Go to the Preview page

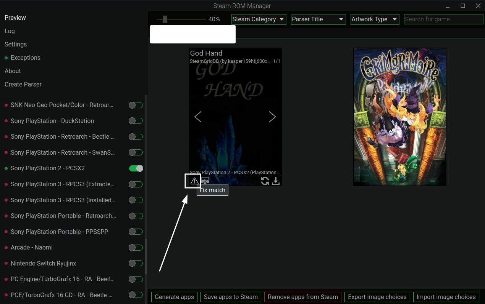coord(15,18)
